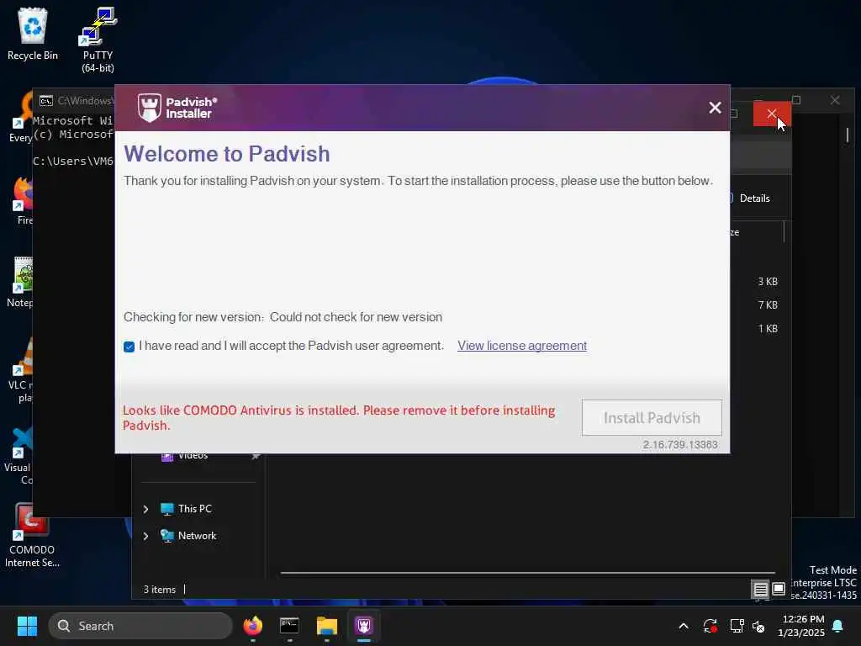The height and width of the screenshot is (646, 861).
Task: Close the Padvish Installer dialog
Action: point(715,108)
